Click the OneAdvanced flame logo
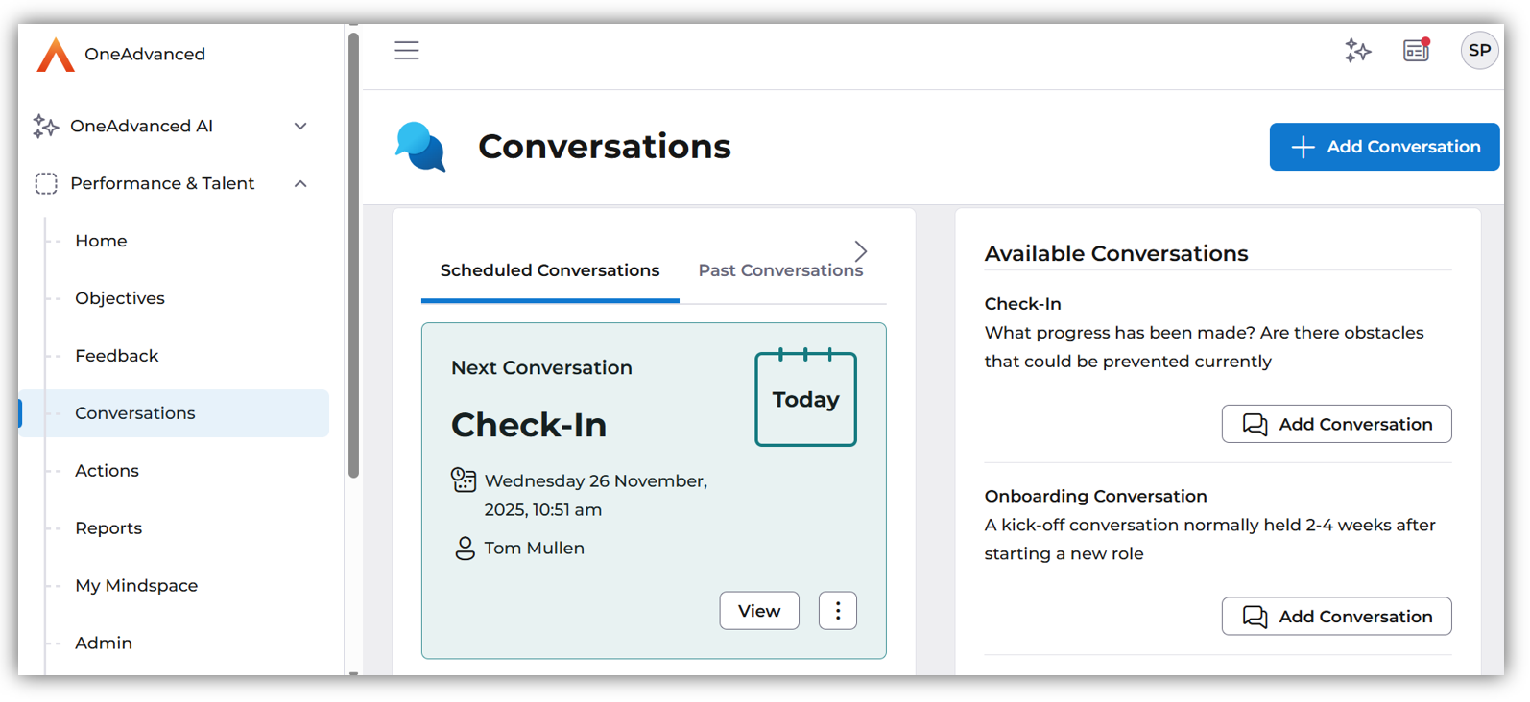This screenshot has width=1530, height=702. click(x=56, y=55)
